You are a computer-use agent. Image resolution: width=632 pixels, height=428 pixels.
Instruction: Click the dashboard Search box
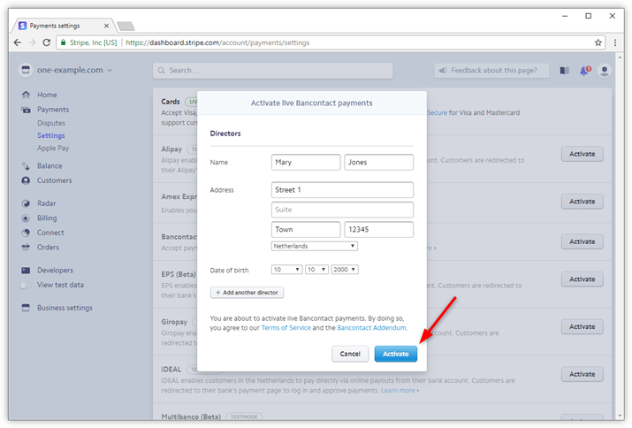273,71
